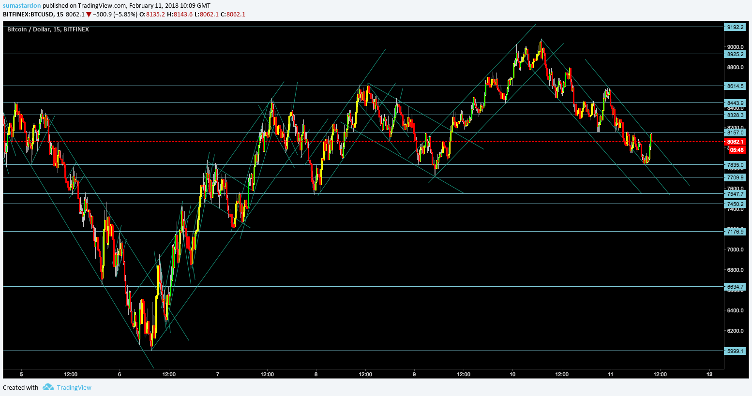Click the date label 8 on time axis
Viewport: 752px width, 396px height.
point(316,374)
